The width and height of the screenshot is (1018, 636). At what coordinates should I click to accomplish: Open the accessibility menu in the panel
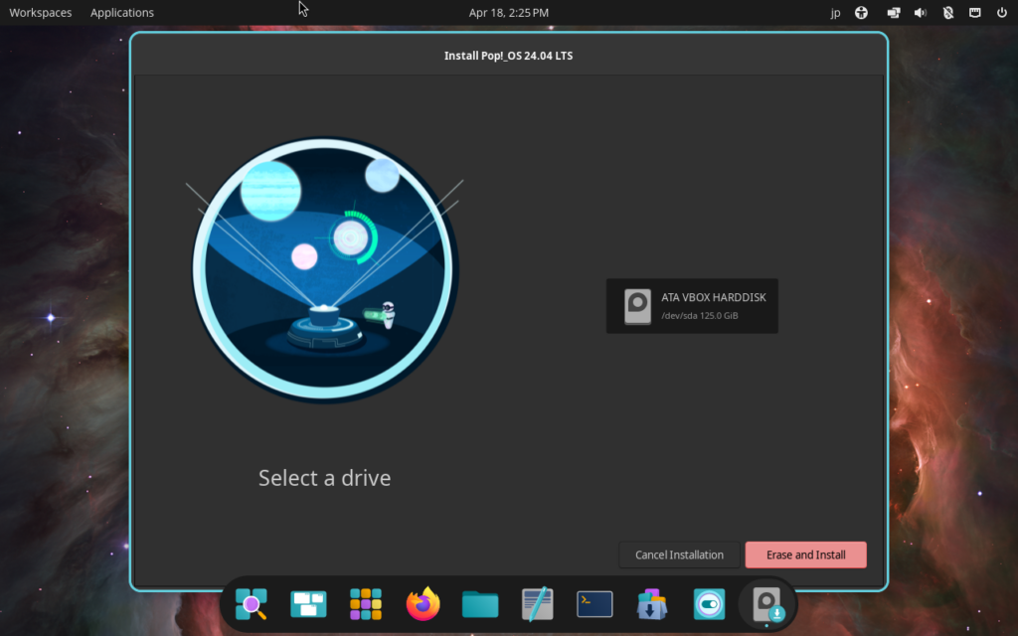point(862,13)
